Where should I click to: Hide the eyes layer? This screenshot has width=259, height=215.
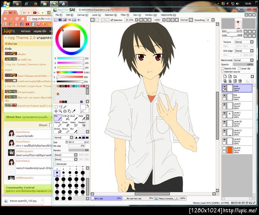224,86
